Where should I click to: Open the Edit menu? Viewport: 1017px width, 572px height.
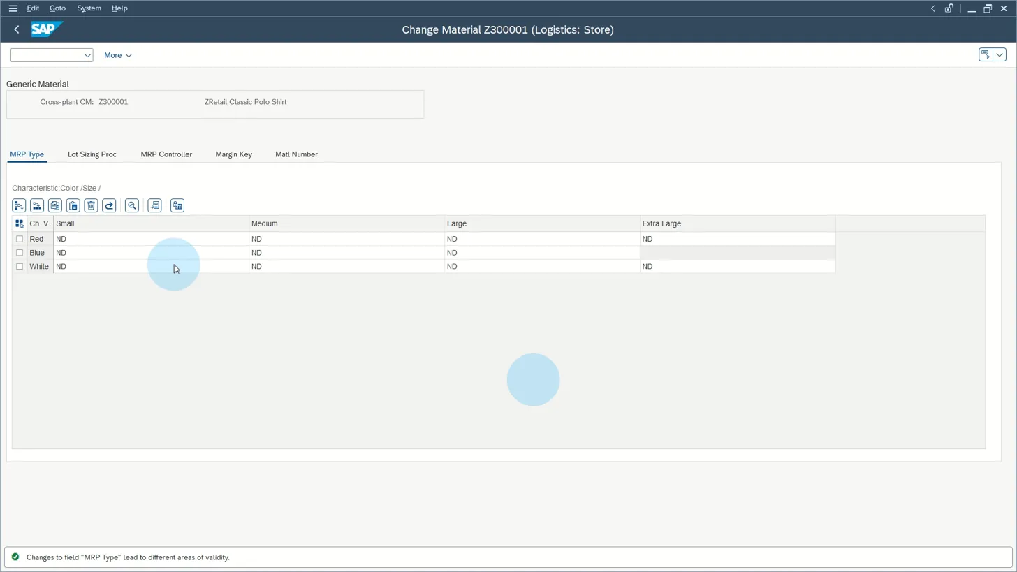[33, 8]
